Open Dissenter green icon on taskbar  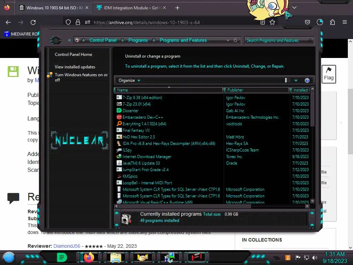coord(62,257)
